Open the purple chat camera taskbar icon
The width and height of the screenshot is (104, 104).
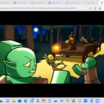coord(8,101)
